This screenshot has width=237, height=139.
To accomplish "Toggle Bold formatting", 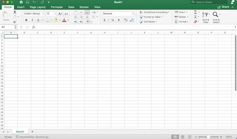I will tap(26, 20).
